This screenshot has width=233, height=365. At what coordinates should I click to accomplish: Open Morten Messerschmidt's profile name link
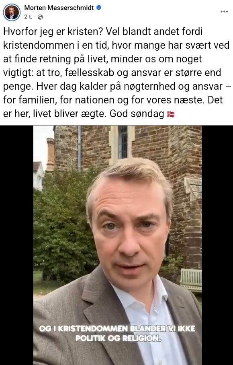pos(59,8)
